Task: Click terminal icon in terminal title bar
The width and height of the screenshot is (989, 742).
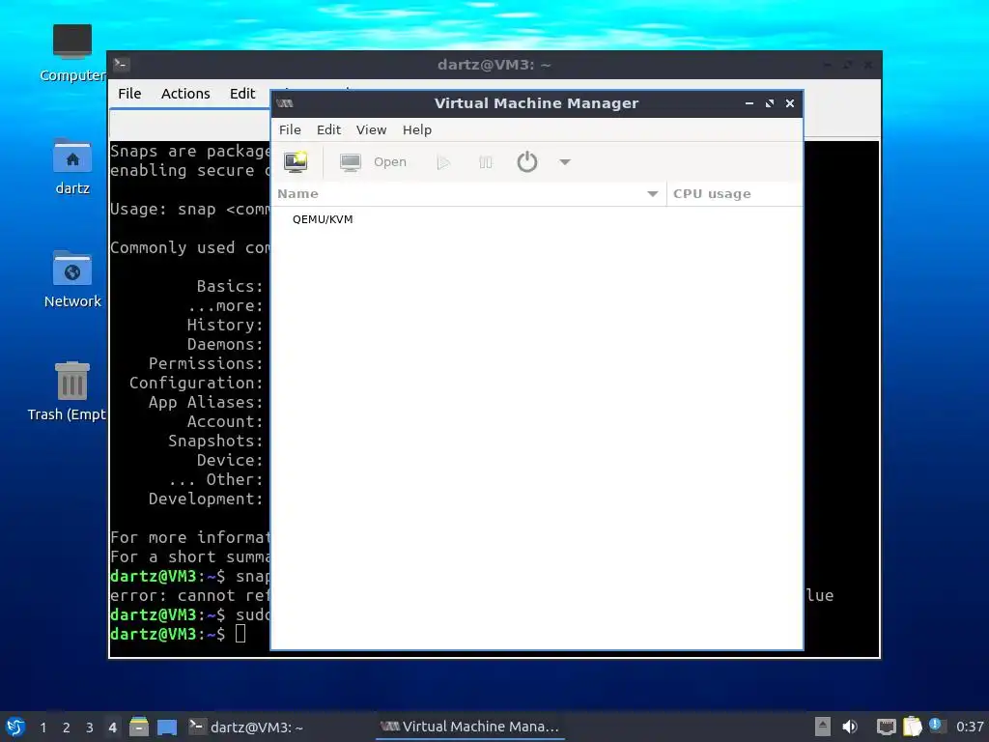Action: (121, 65)
